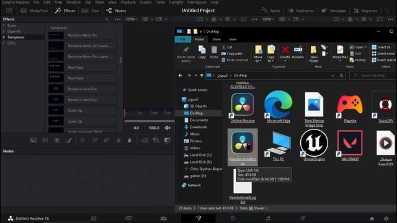Add Blur droplet tool from Fusion toolbar

pos(130,141)
